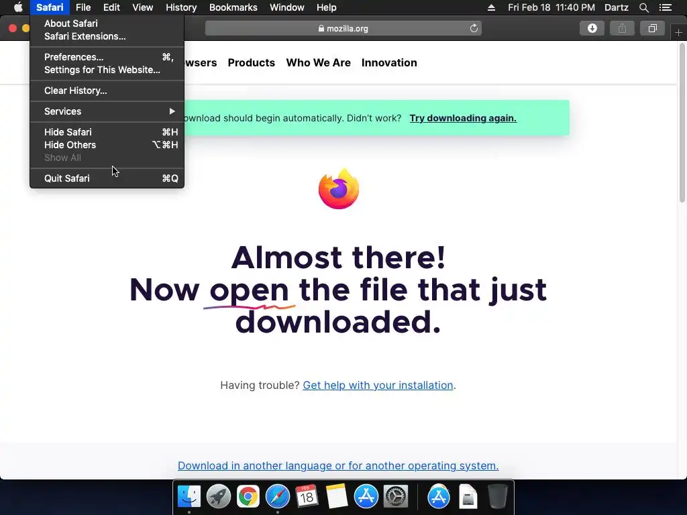
Task: Open Get help with your installation link
Action: pos(378,386)
